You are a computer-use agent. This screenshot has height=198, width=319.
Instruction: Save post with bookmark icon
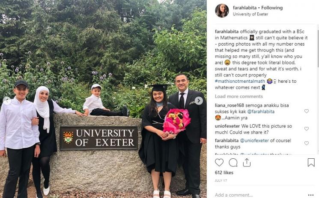tap(311, 163)
